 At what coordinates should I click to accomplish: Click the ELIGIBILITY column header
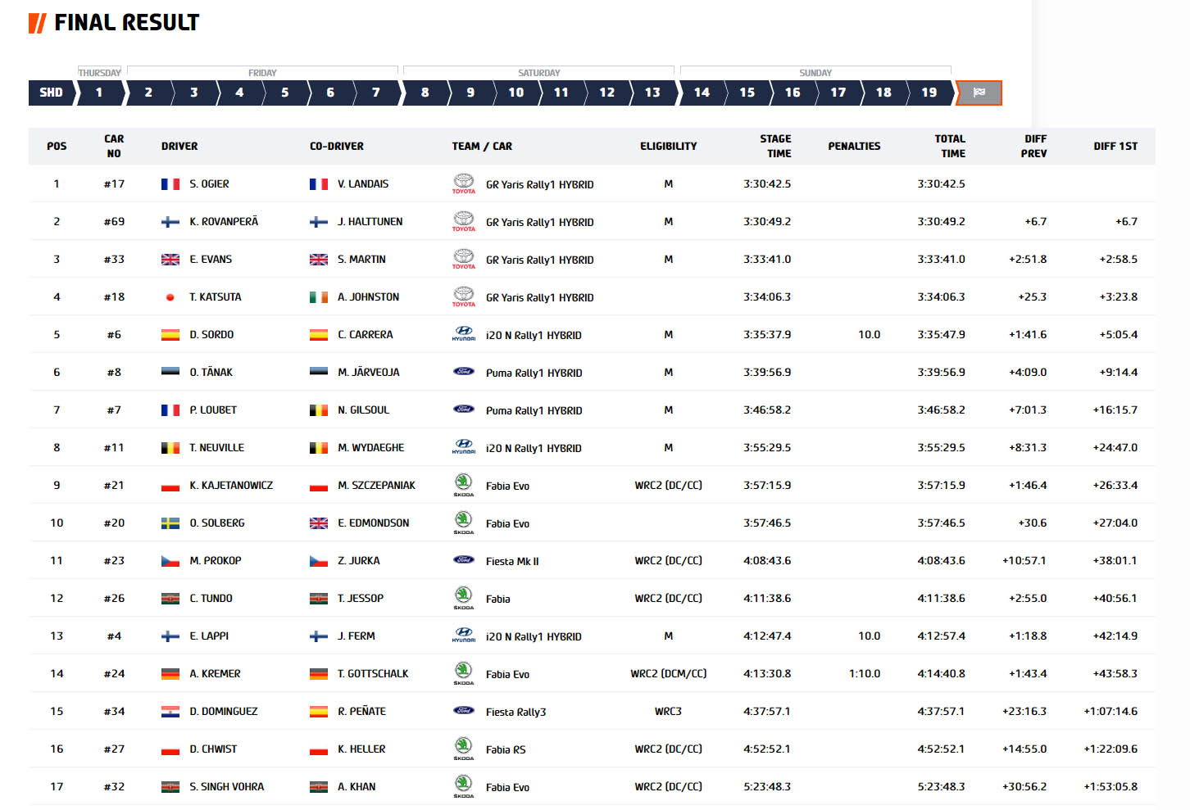(669, 147)
